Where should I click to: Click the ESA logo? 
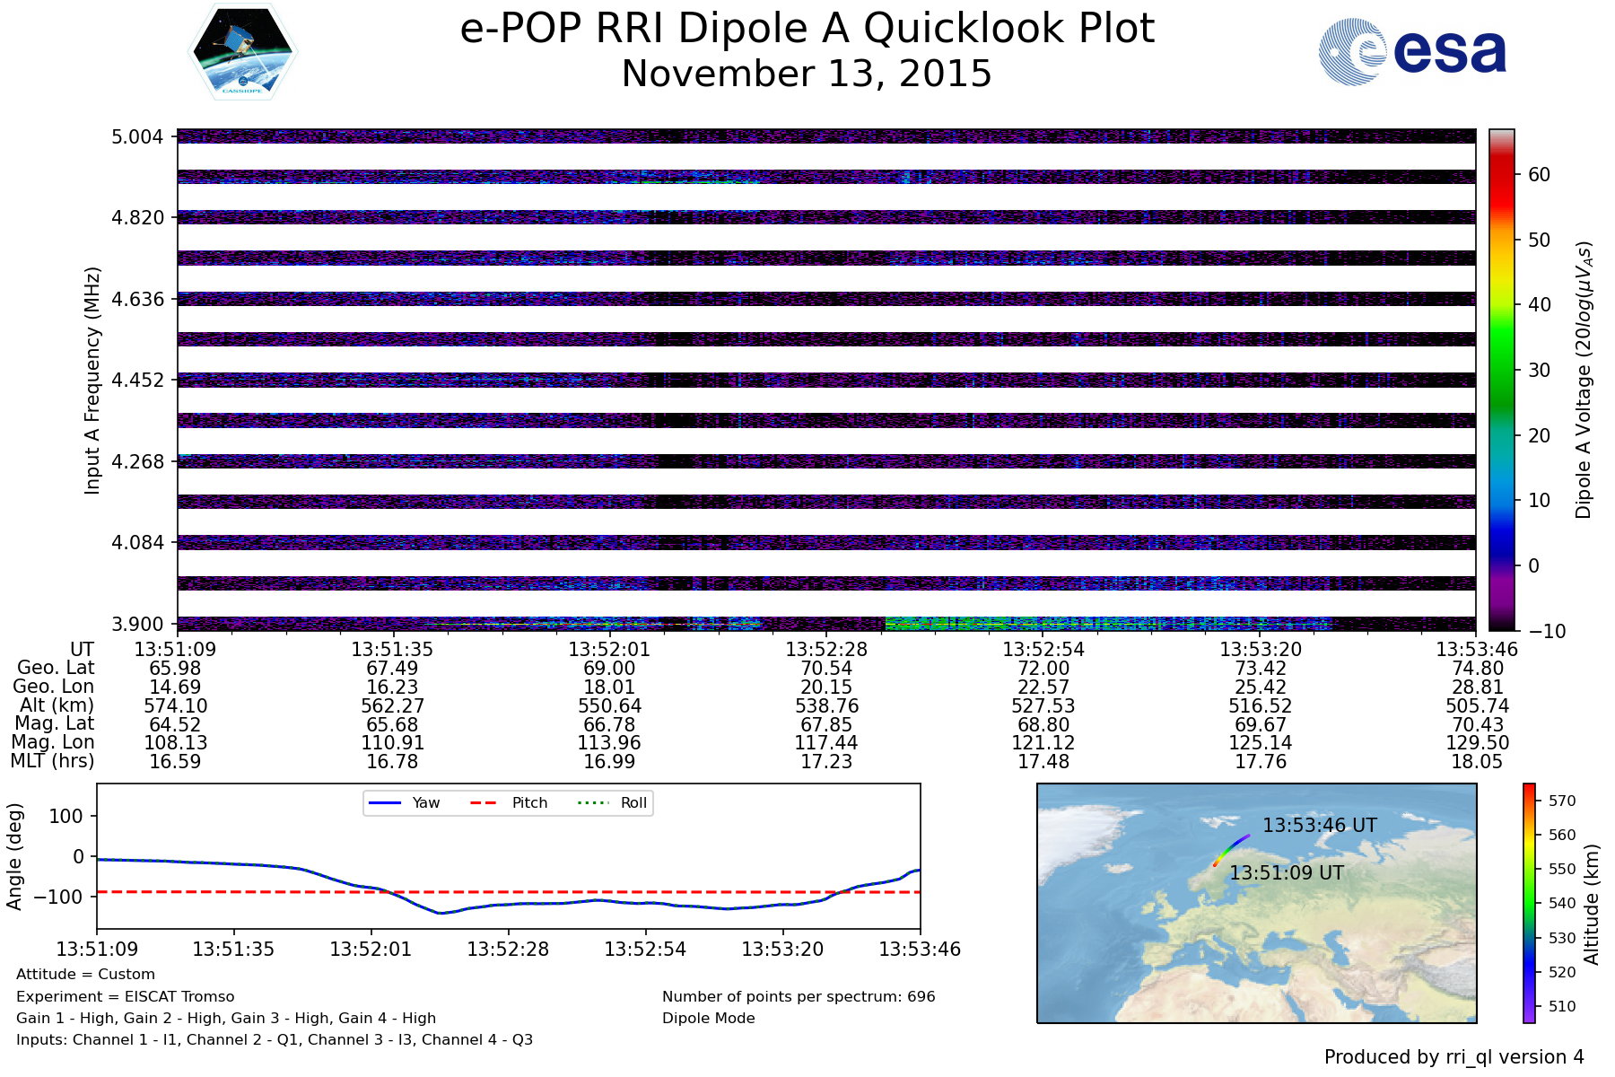point(1412,53)
